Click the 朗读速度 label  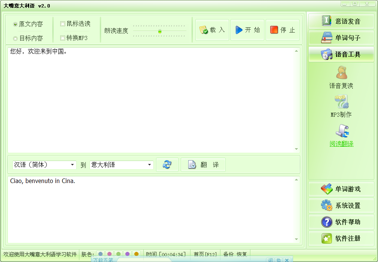[x=116, y=31]
